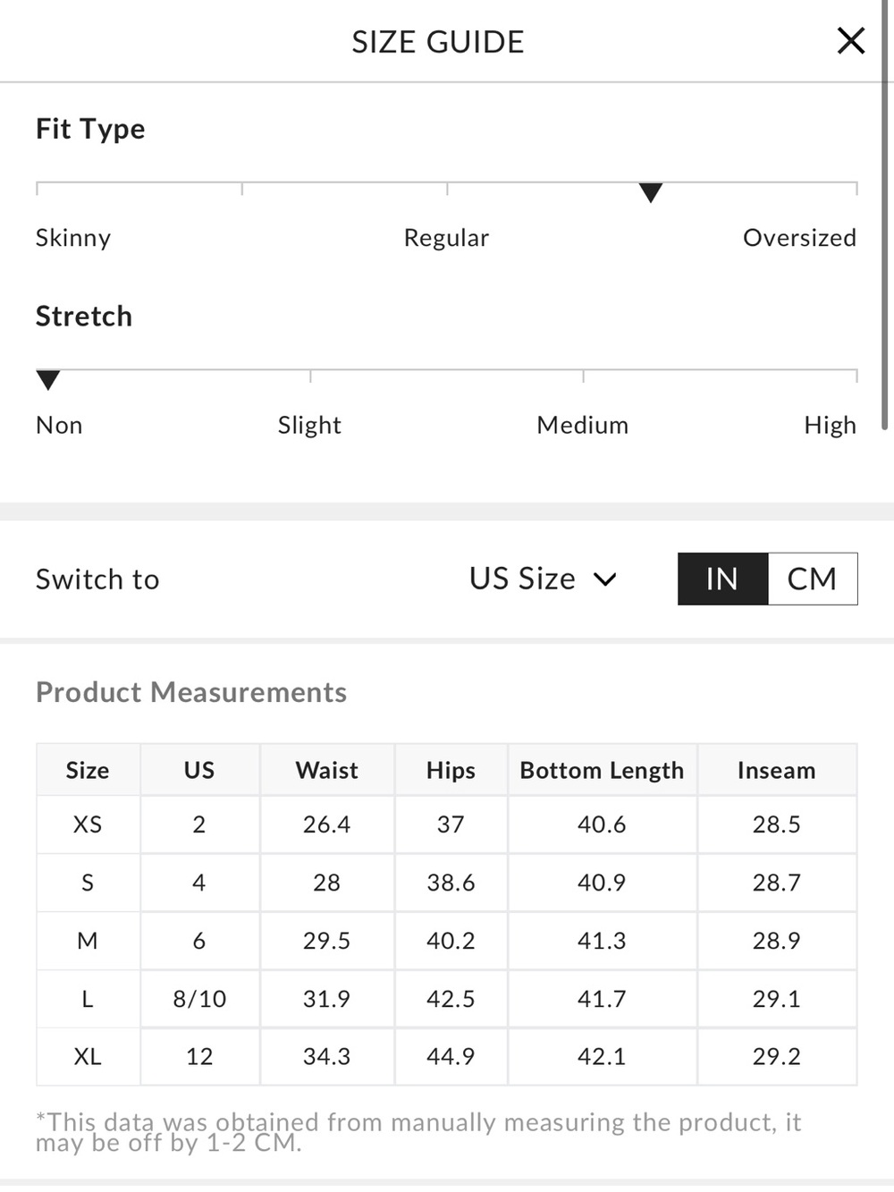Click the US Size chevron arrow
This screenshot has height=1192, width=894.
pos(605,579)
